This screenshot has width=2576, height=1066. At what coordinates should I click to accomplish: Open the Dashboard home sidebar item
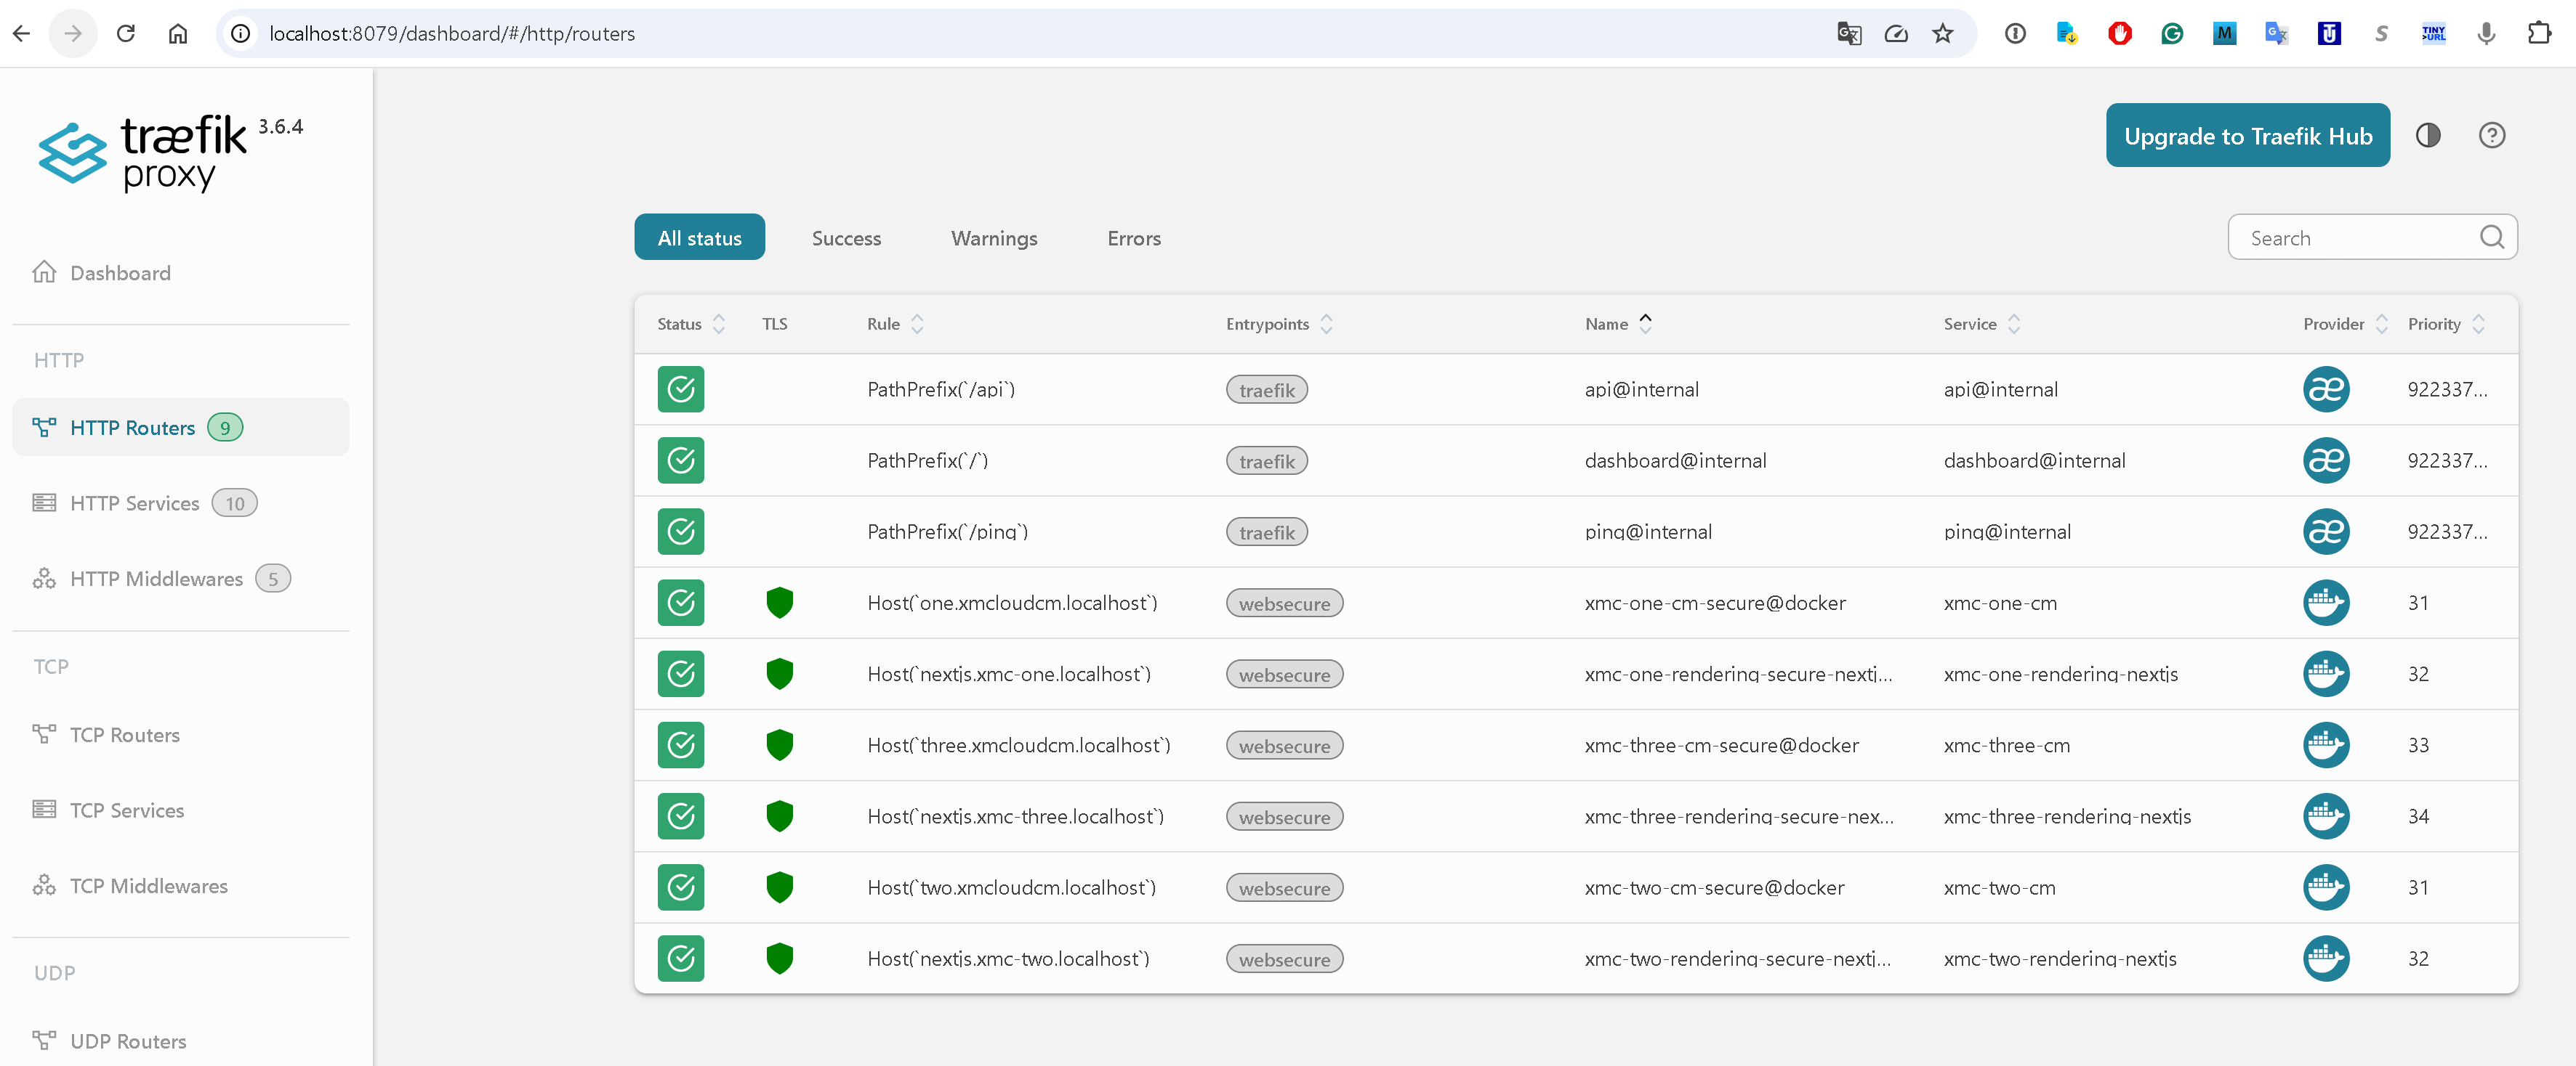coord(119,273)
